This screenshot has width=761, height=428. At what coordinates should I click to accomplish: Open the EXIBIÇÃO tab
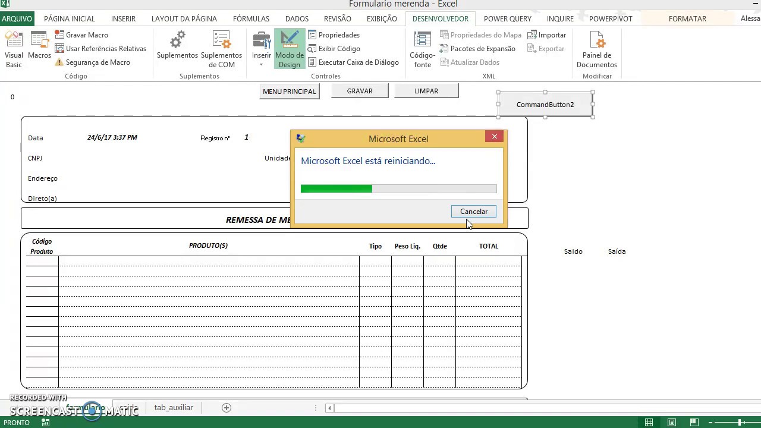382,19
